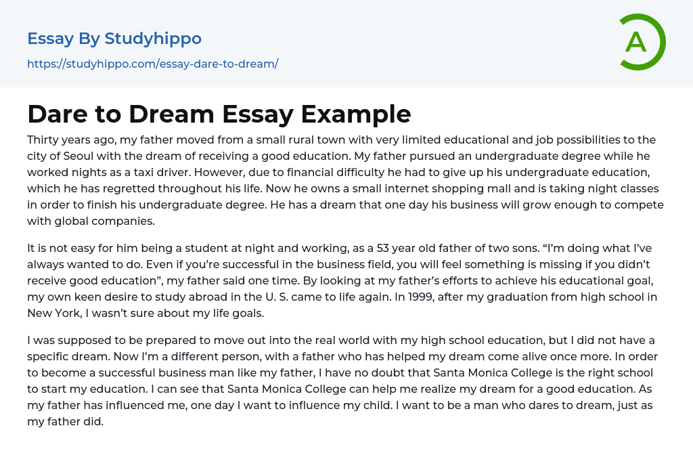693x468 pixels.
Task: Click the quote starting I'm doing what I've
Action: tap(621, 248)
